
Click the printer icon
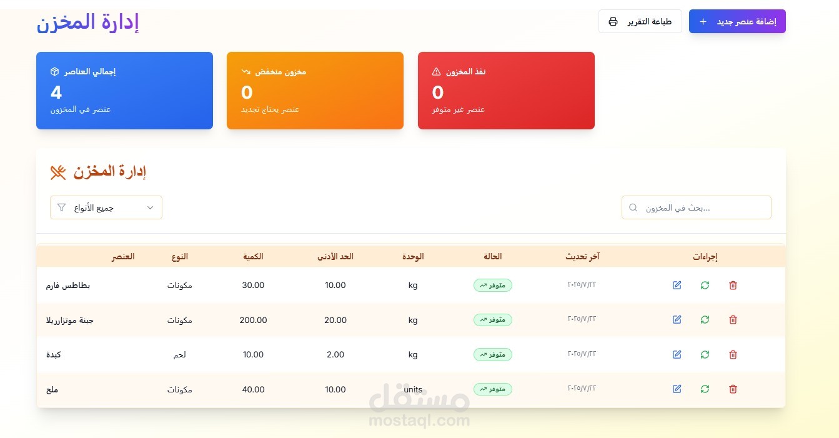click(613, 21)
